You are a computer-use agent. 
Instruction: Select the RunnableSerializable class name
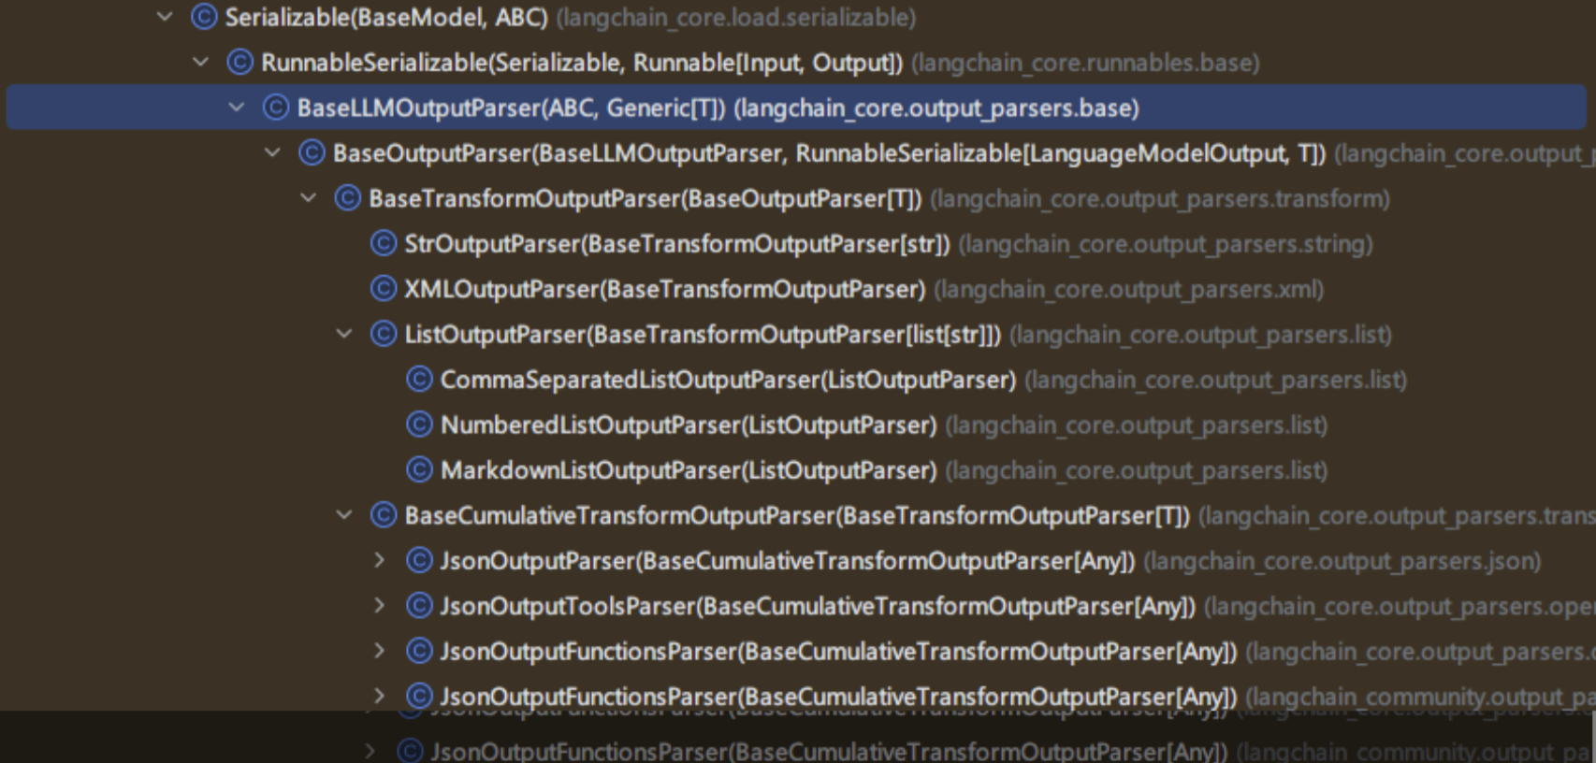[582, 63]
